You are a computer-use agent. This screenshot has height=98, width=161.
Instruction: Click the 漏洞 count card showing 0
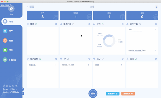click(142, 15)
